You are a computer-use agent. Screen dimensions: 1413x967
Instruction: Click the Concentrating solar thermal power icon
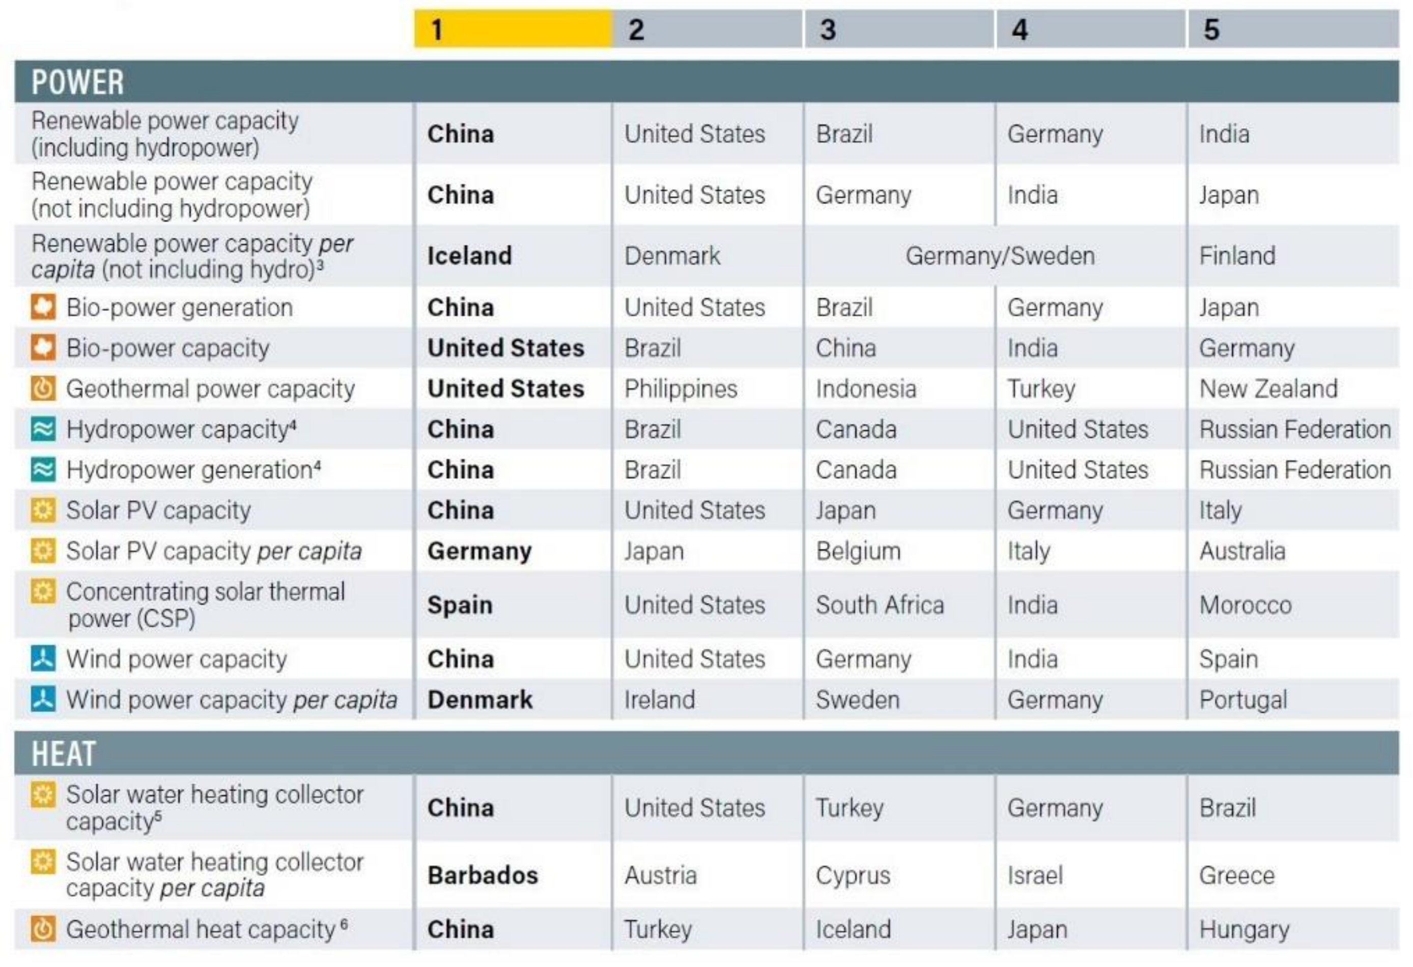43,591
